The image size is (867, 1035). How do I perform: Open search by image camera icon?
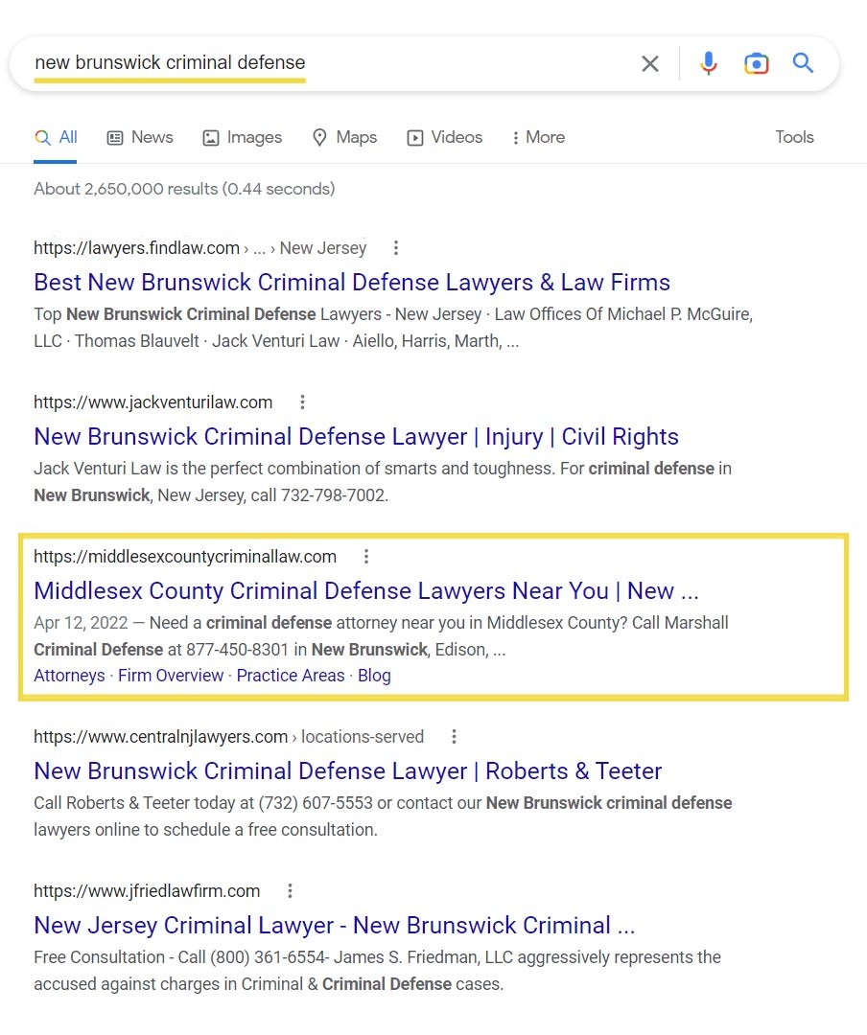tap(756, 64)
